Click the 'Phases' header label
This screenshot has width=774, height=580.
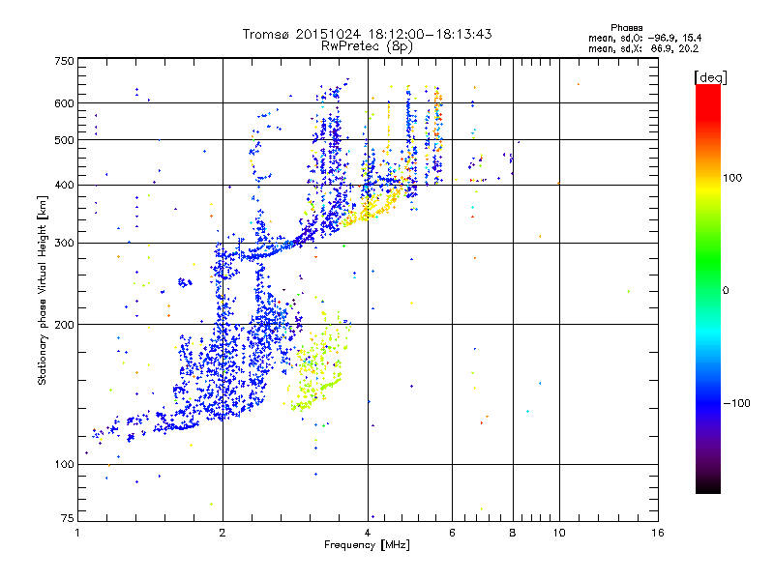[626, 28]
